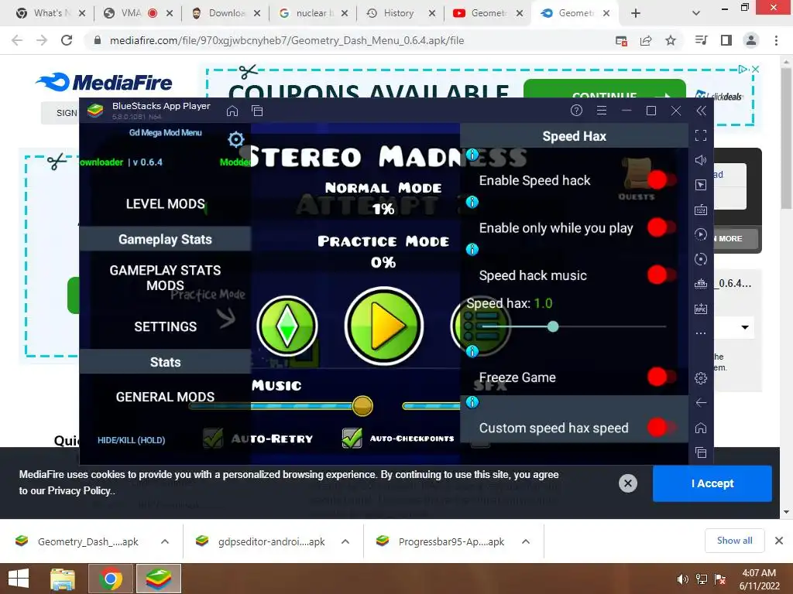The height and width of the screenshot is (594, 793).
Task: Uncheck the Auto-Retry checkbox
Action: click(213, 438)
